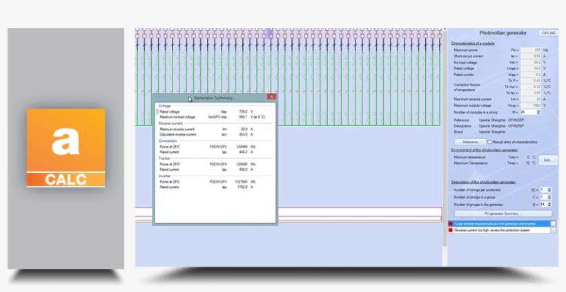Adjust Number of groups in generator stepper

[549, 205]
